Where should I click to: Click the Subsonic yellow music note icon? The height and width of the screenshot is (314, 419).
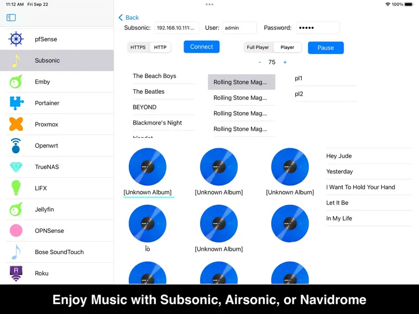[x=16, y=61]
